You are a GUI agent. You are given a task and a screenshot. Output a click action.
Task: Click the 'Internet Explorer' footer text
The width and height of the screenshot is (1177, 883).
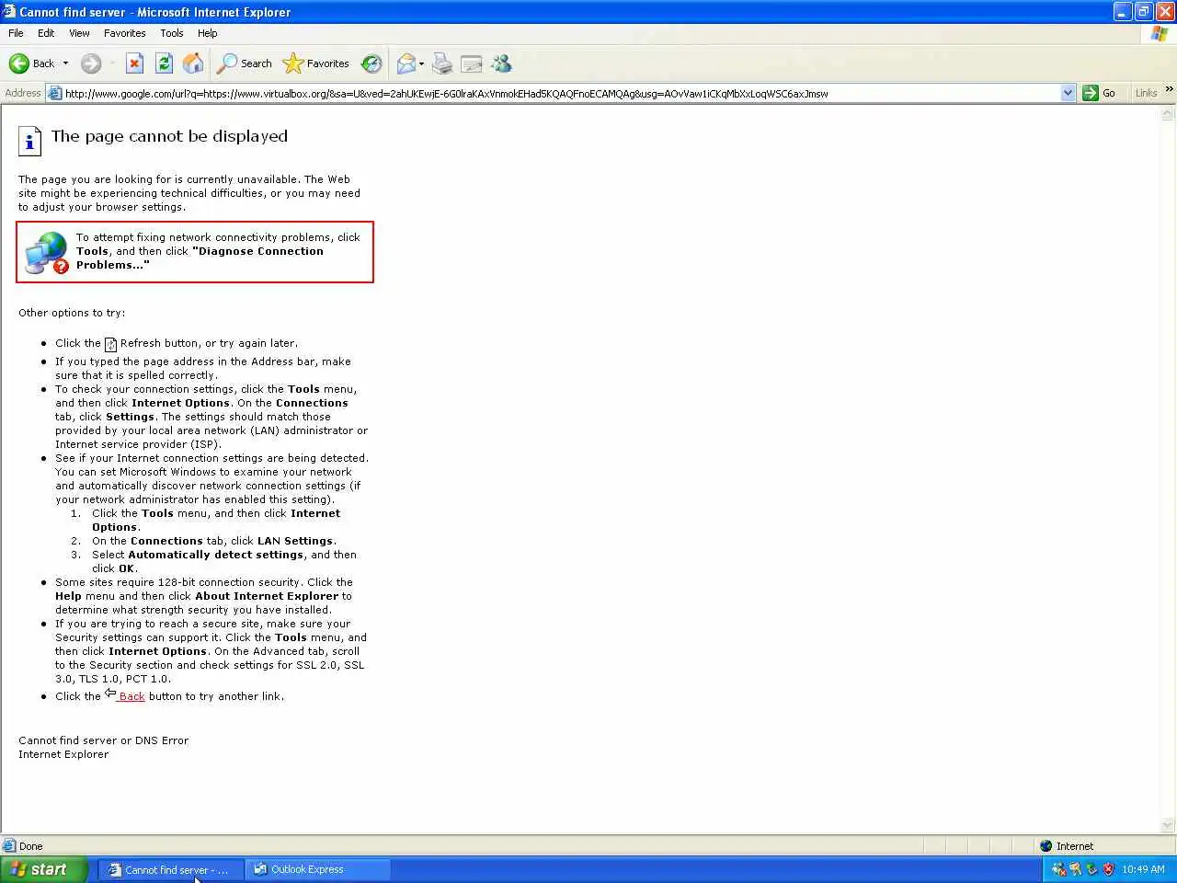[x=63, y=754]
